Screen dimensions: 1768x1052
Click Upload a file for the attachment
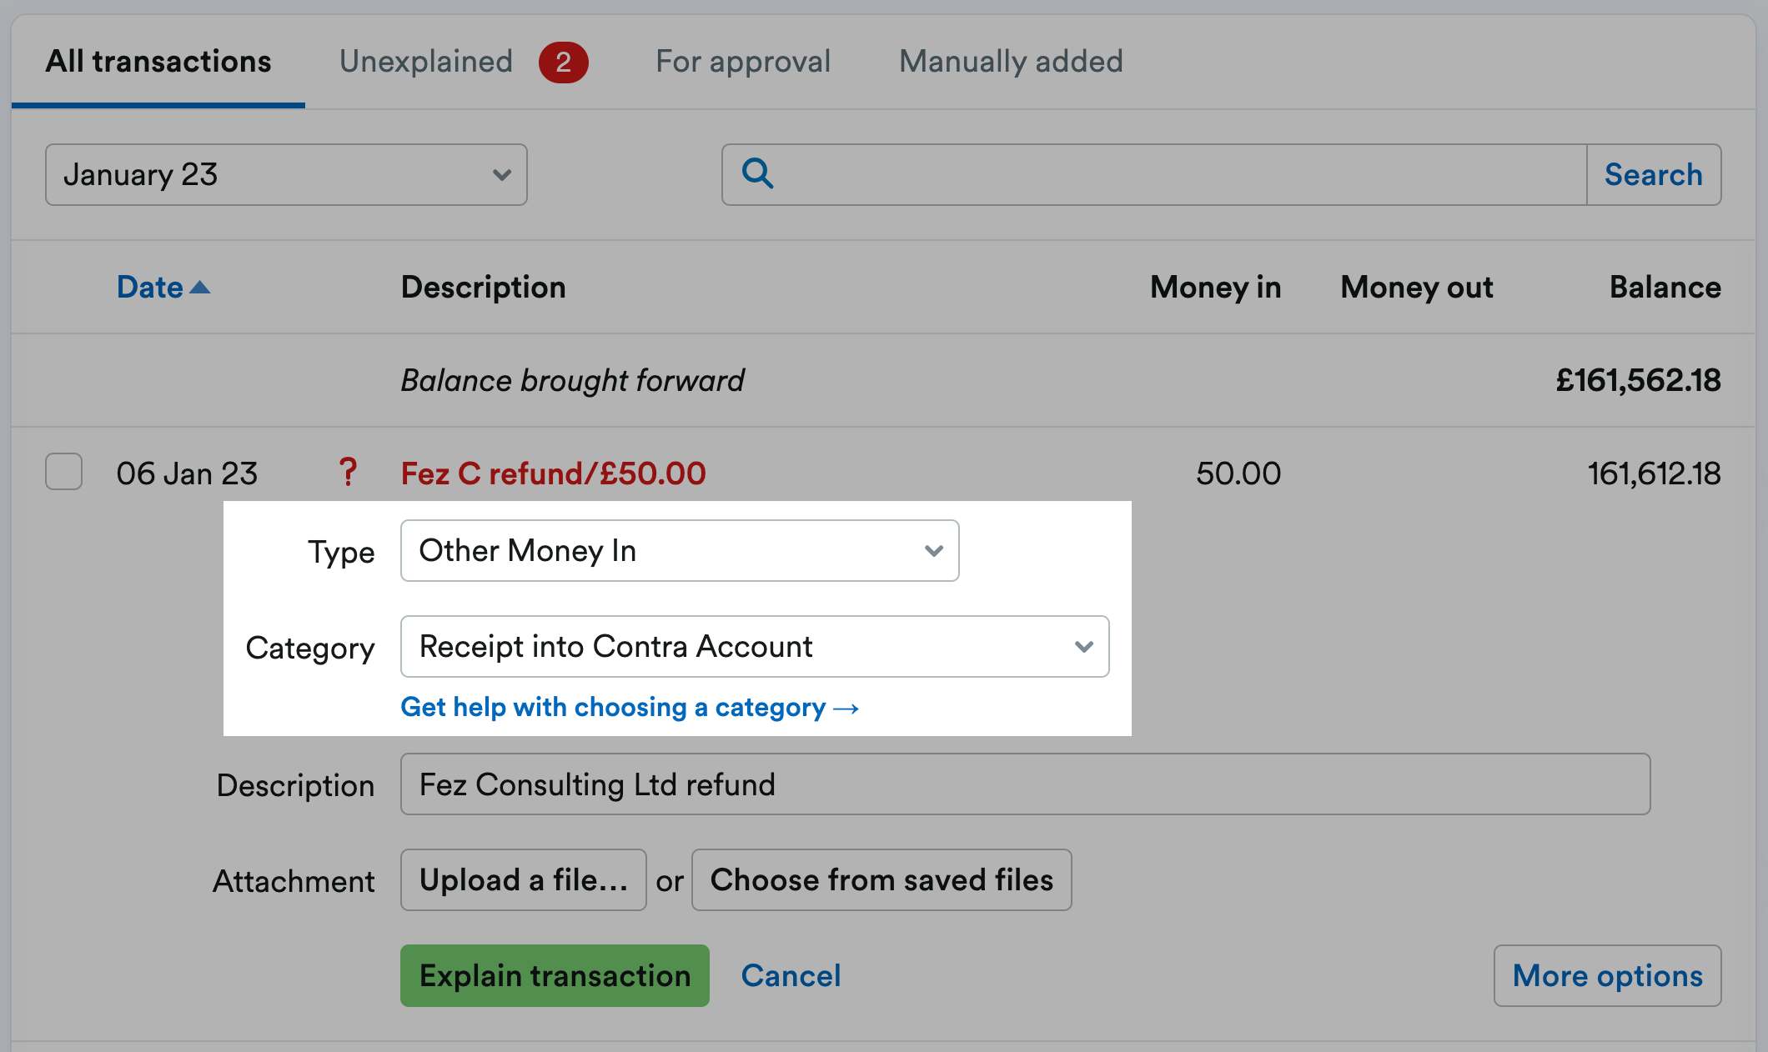tap(523, 879)
